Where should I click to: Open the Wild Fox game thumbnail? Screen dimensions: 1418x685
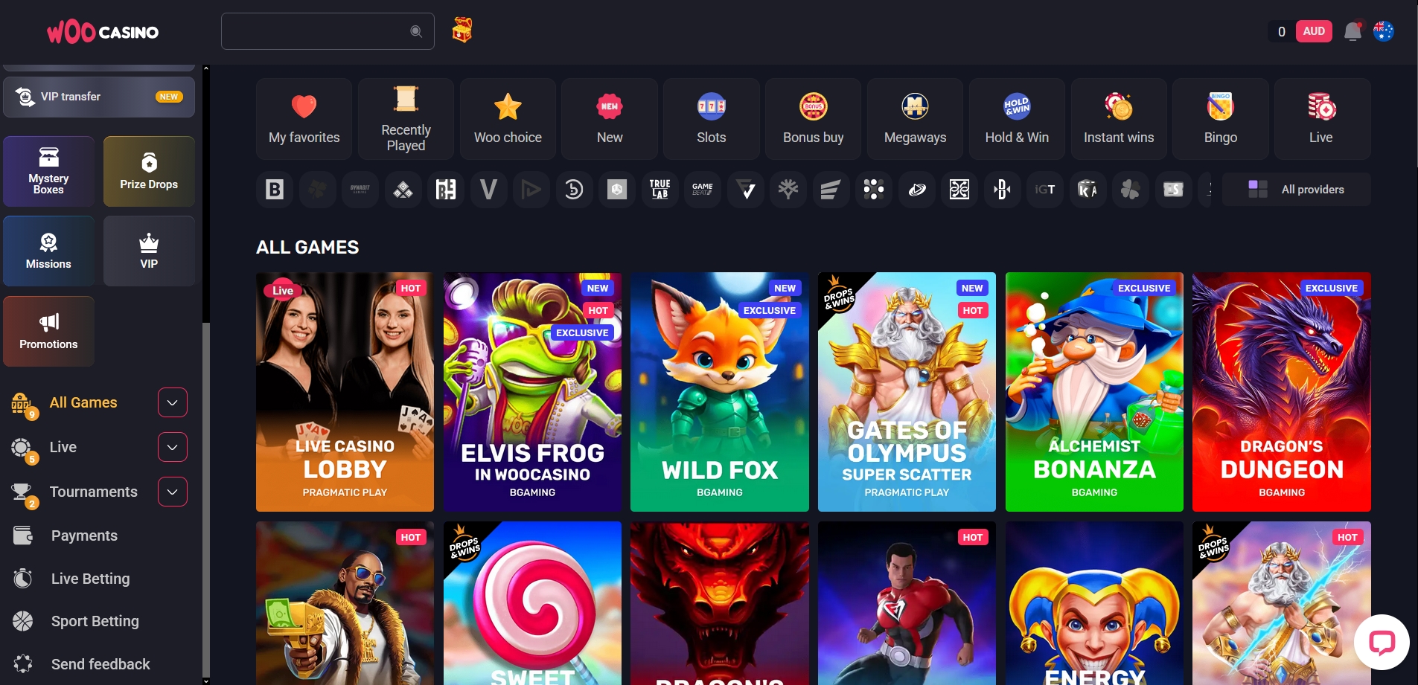click(719, 392)
